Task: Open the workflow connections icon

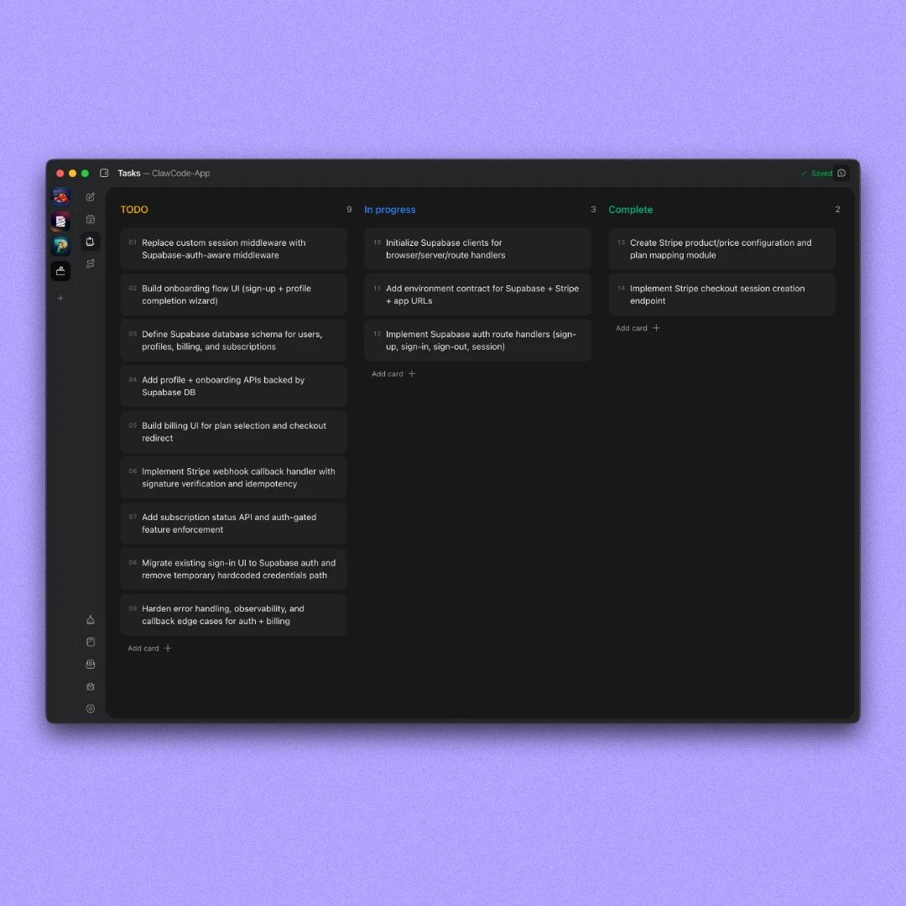Action: pos(91,263)
